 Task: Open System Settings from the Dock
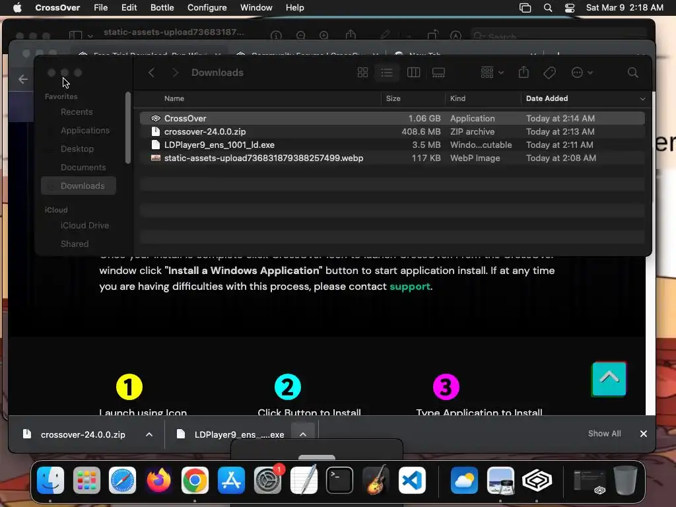[x=268, y=480]
